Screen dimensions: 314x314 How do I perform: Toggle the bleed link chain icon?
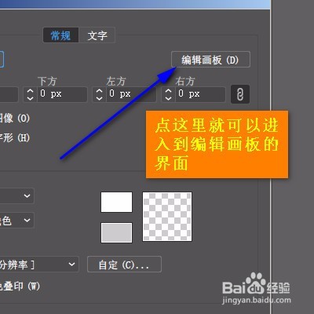point(240,94)
